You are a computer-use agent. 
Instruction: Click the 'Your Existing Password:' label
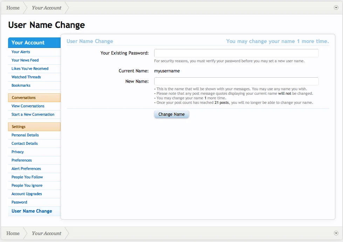pos(124,53)
